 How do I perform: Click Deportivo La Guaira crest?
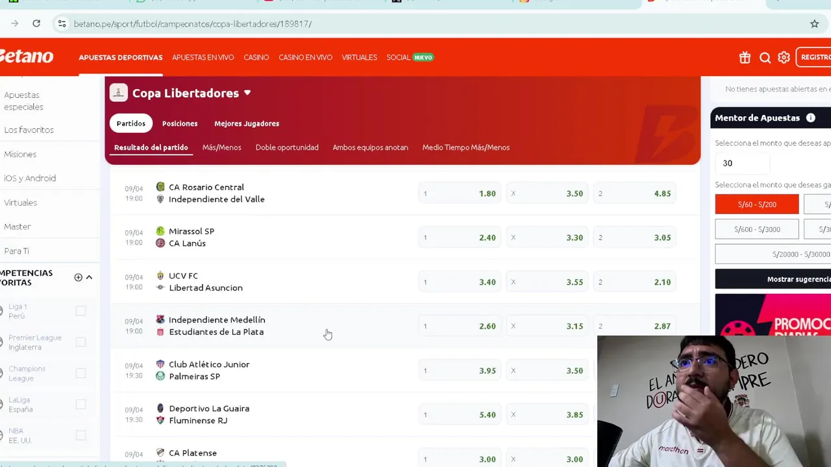point(160,409)
